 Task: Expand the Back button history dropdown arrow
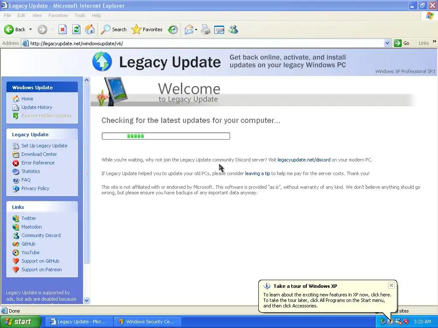click(x=30, y=29)
